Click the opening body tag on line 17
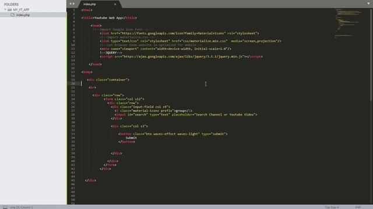Screen dimensions: 373x209 pos(87,72)
